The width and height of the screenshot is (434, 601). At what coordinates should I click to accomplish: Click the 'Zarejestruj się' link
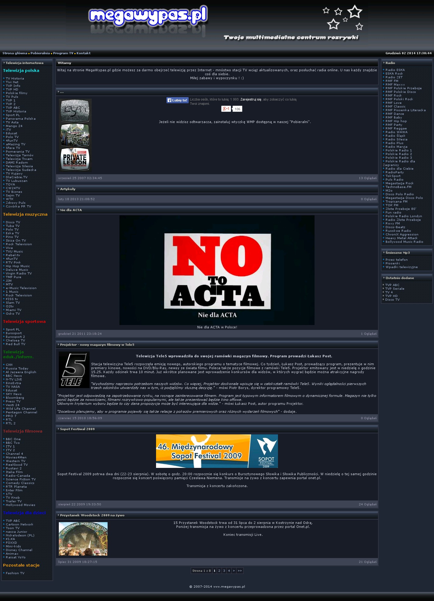coord(251,100)
